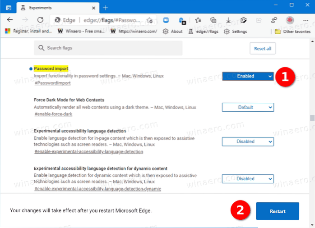Image resolution: width=315 pixels, height=228 pixels.
Task: Click inside the Search flags field
Action: (108, 48)
